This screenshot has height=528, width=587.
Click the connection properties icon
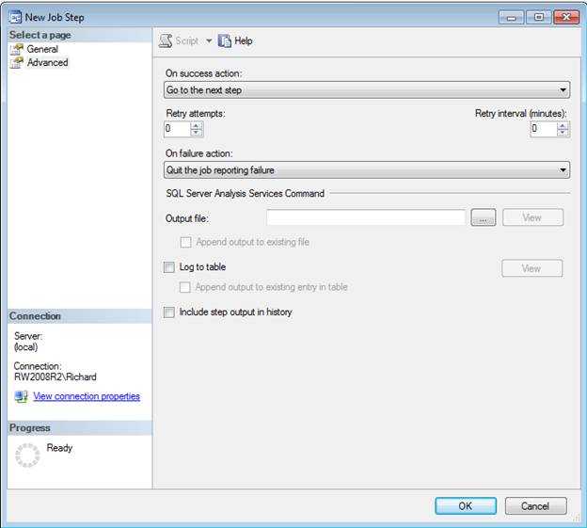pos(22,396)
